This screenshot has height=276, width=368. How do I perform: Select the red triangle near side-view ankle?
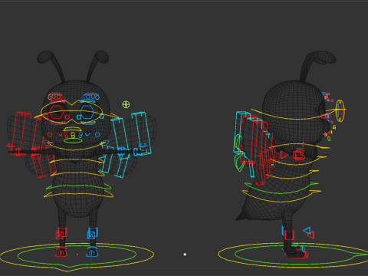(310, 235)
